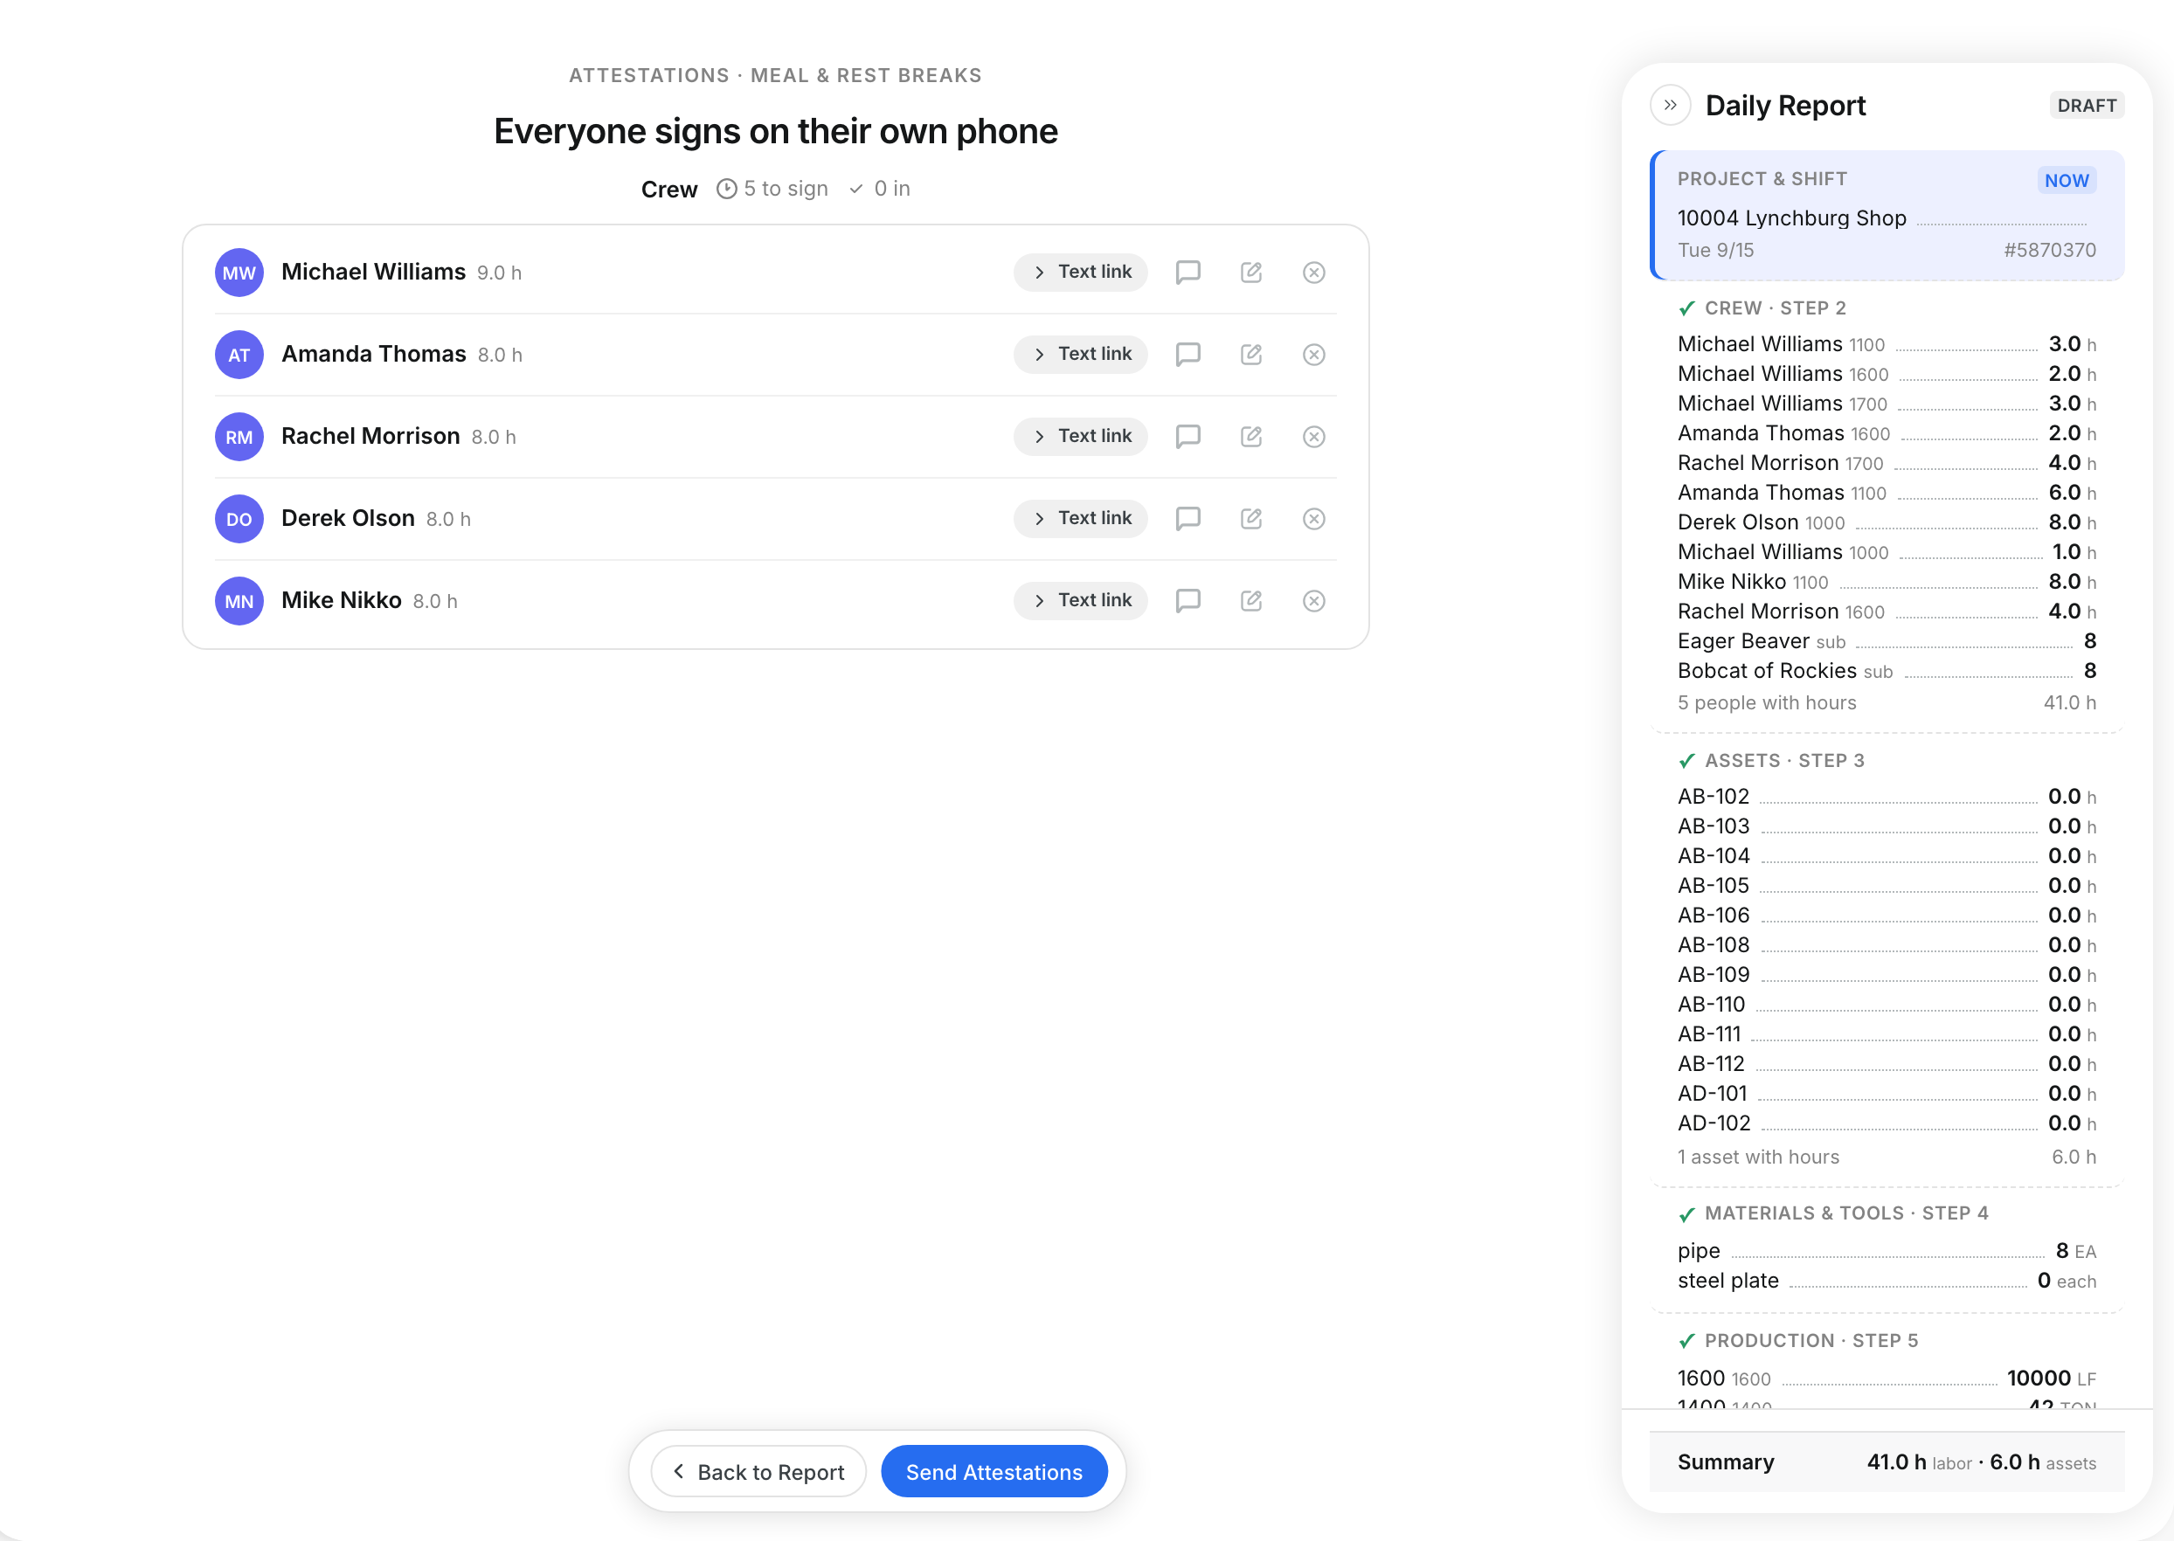This screenshot has height=1541, width=2174.
Task: Open the Project & Shift card in Daily Report
Action: coord(1887,216)
